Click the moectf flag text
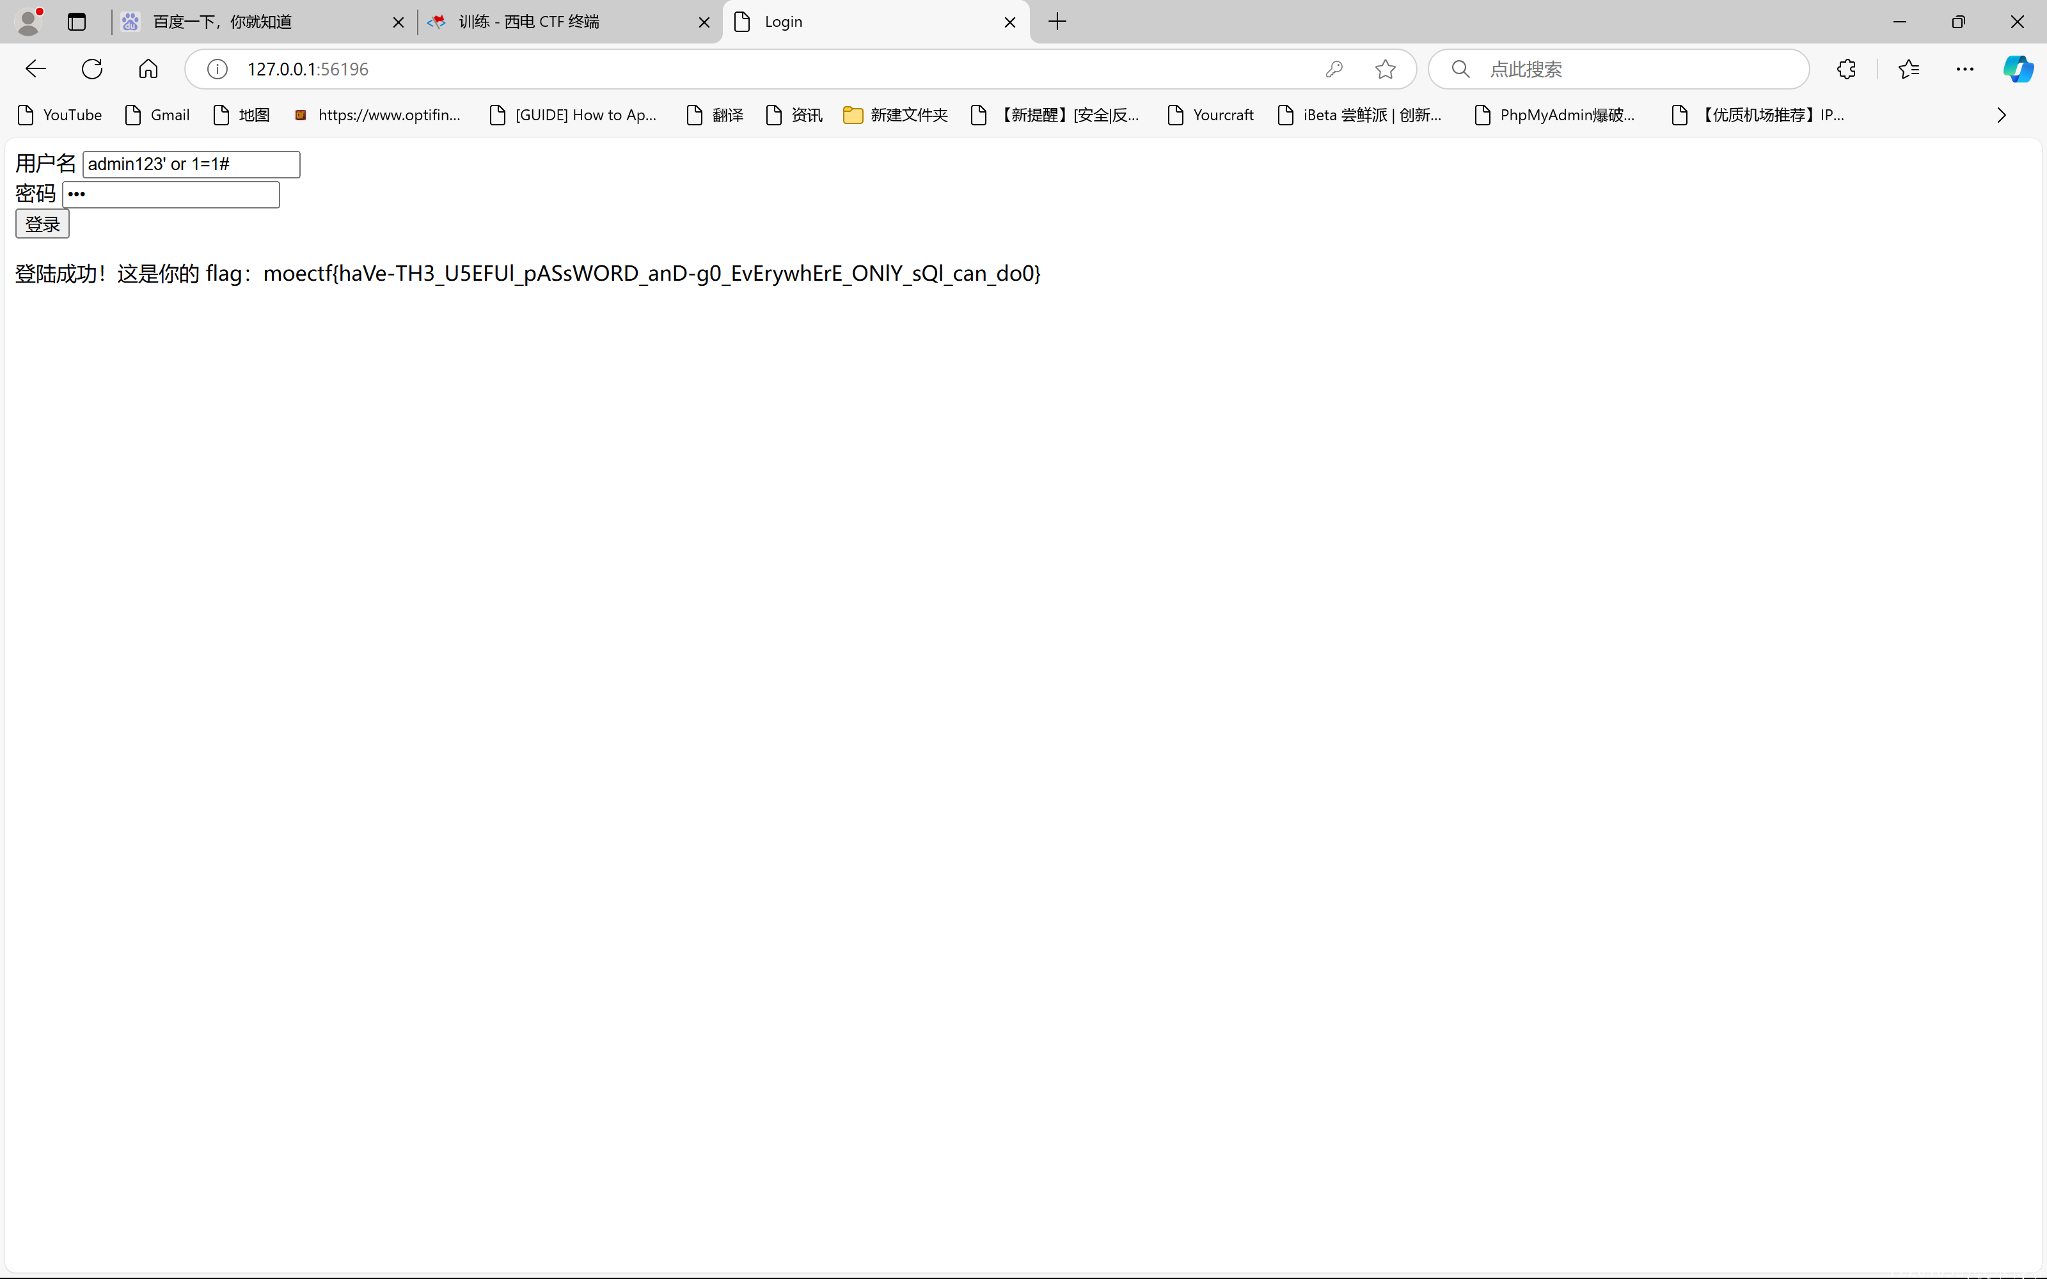Screen dimensions: 2047x1279 652,273
